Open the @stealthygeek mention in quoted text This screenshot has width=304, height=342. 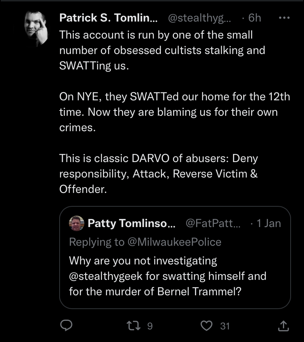pyautogui.click(x=106, y=276)
